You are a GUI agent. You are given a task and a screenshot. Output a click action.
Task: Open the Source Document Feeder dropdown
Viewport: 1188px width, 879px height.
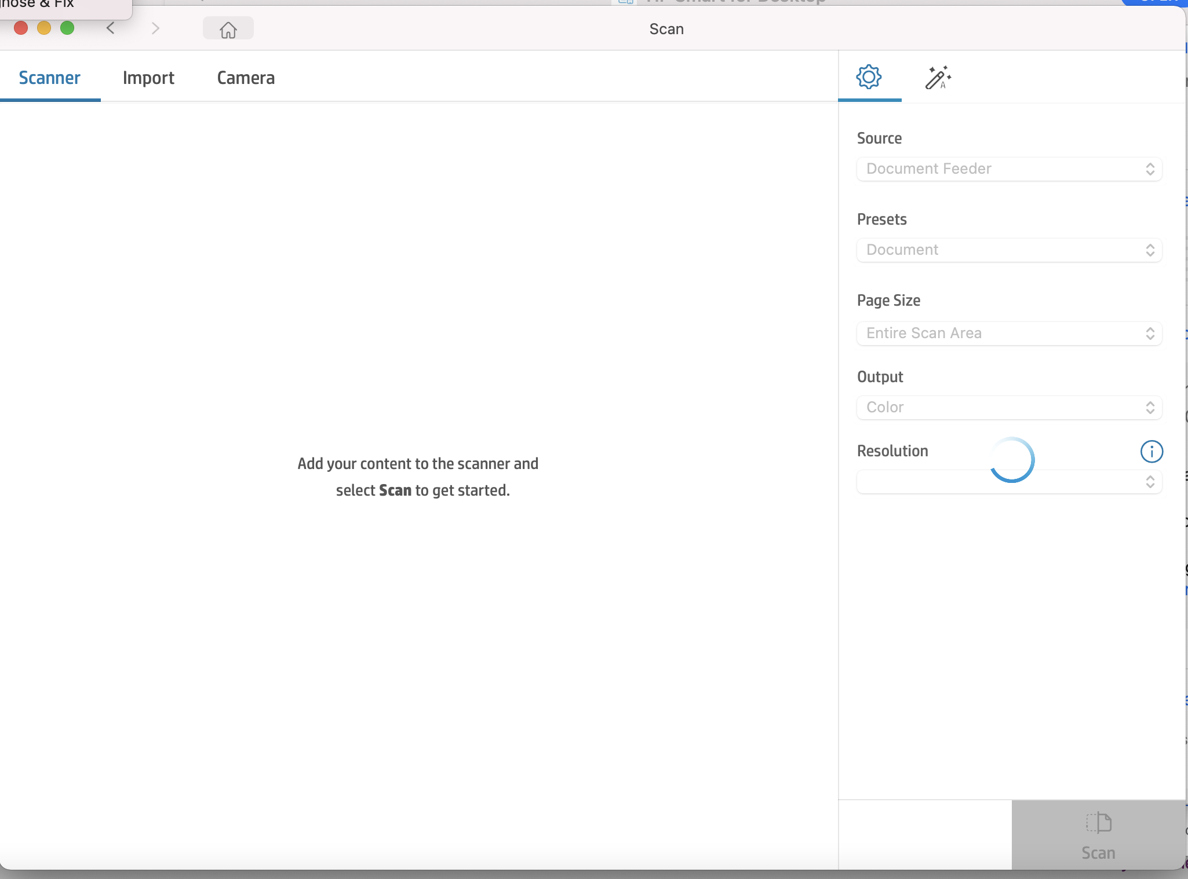(1009, 169)
